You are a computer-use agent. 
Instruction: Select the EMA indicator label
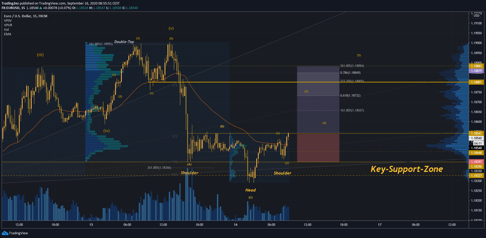pos(7,34)
